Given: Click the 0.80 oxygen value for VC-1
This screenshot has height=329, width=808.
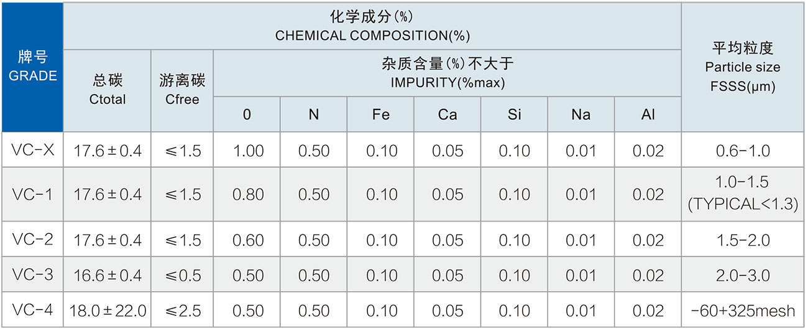Looking at the screenshot, I should pyautogui.click(x=247, y=195).
